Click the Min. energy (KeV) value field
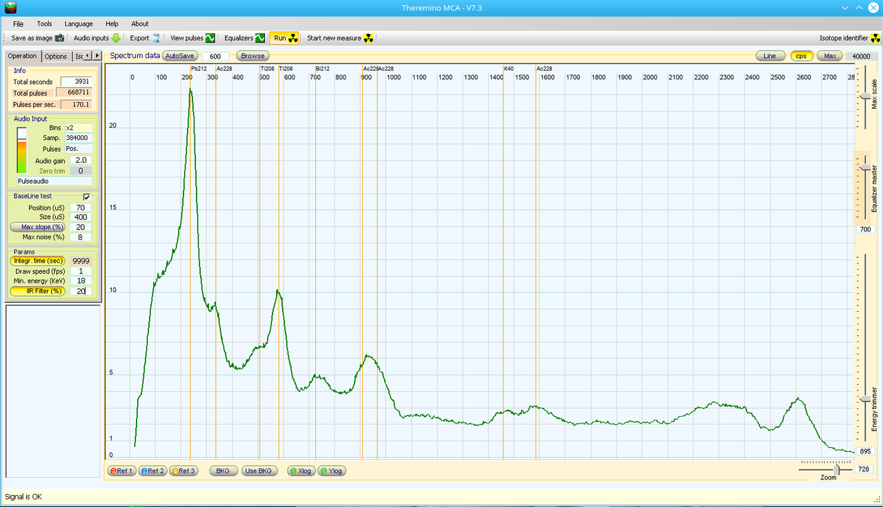This screenshot has width=883, height=507. [81, 281]
